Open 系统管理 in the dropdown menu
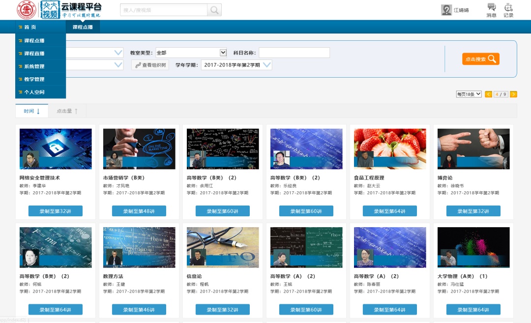Screen dimensions: 531x323 point(34,66)
